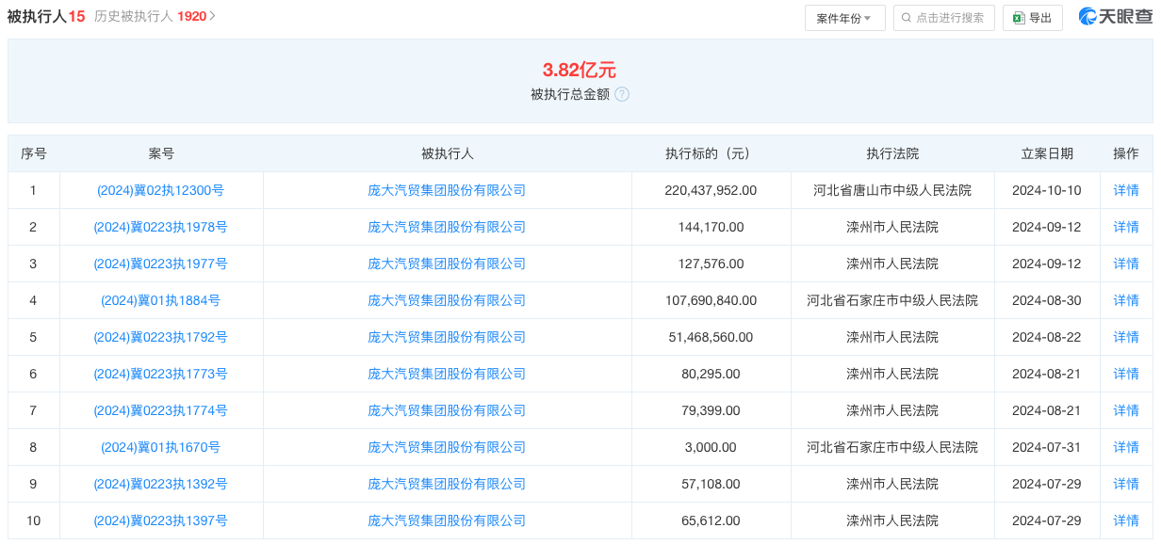Image resolution: width=1161 pixels, height=544 pixels.
Task: Select amount 65,612.00
Action: [711, 520]
